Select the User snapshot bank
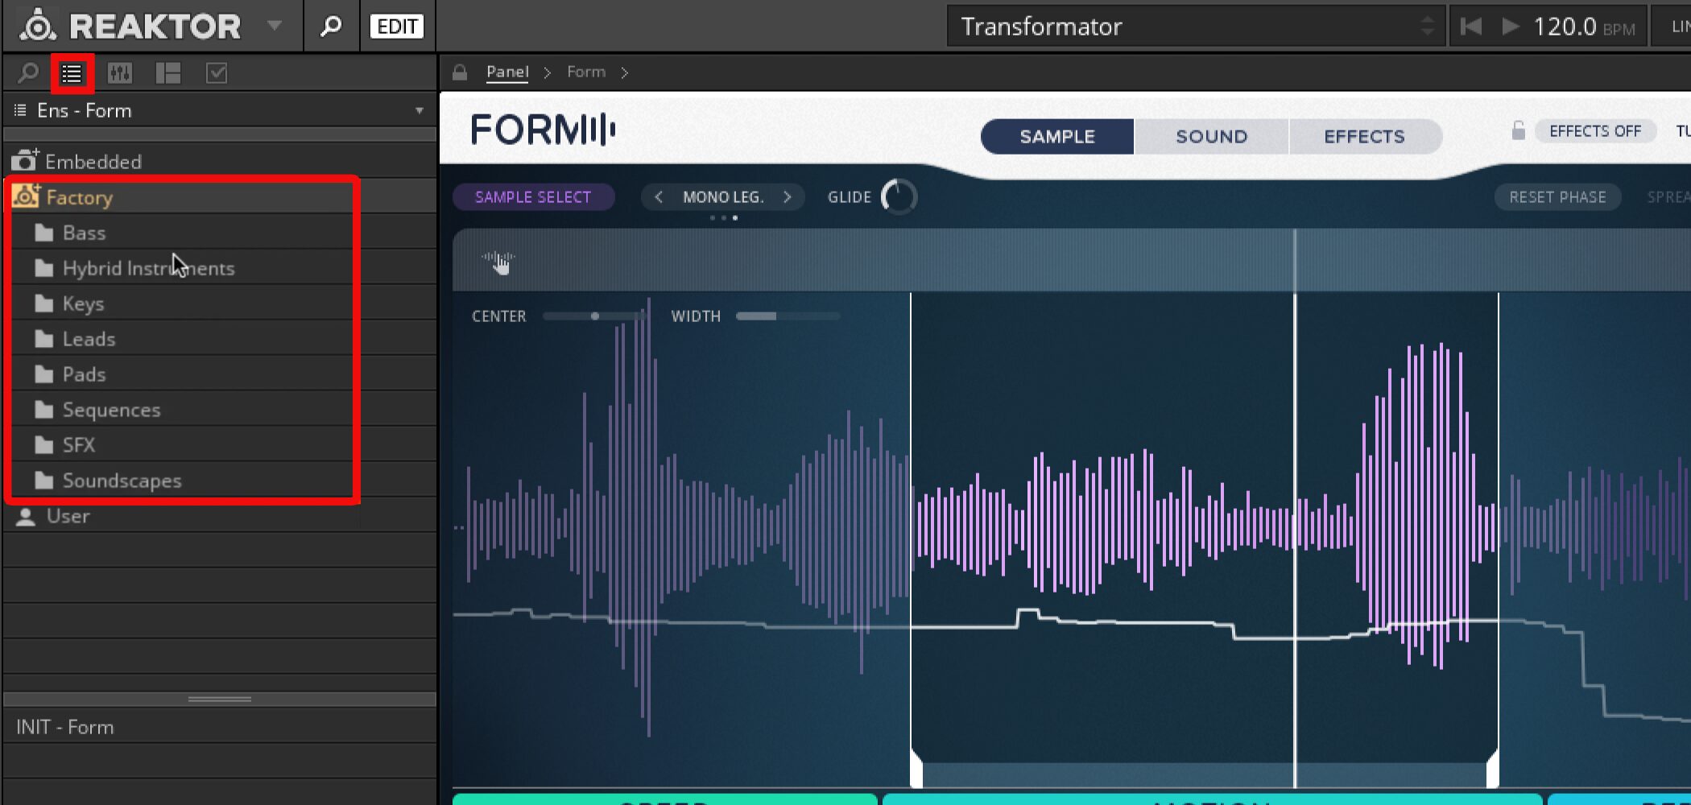This screenshot has width=1691, height=805. [x=220, y=516]
